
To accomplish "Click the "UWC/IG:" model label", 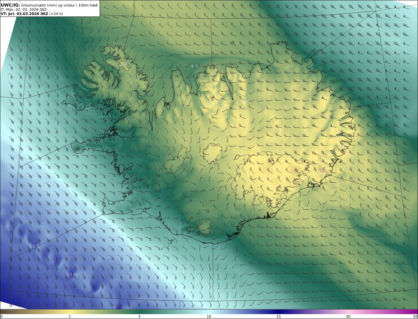I will 10,5.
